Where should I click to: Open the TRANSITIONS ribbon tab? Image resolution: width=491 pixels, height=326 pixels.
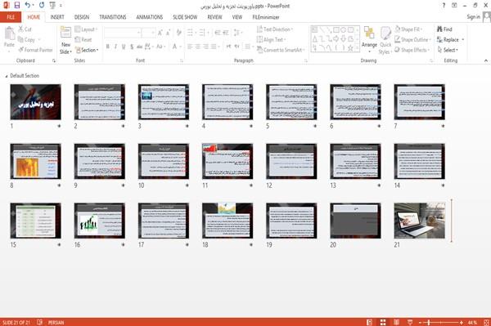coord(113,17)
